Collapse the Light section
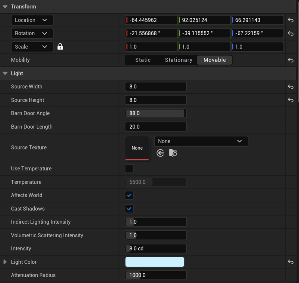The height and width of the screenshot is (283, 299). (x=5, y=73)
